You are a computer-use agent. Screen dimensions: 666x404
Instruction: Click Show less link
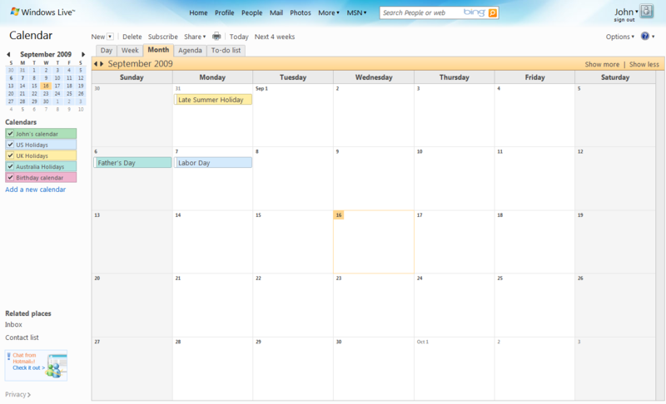click(x=644, y=65)
